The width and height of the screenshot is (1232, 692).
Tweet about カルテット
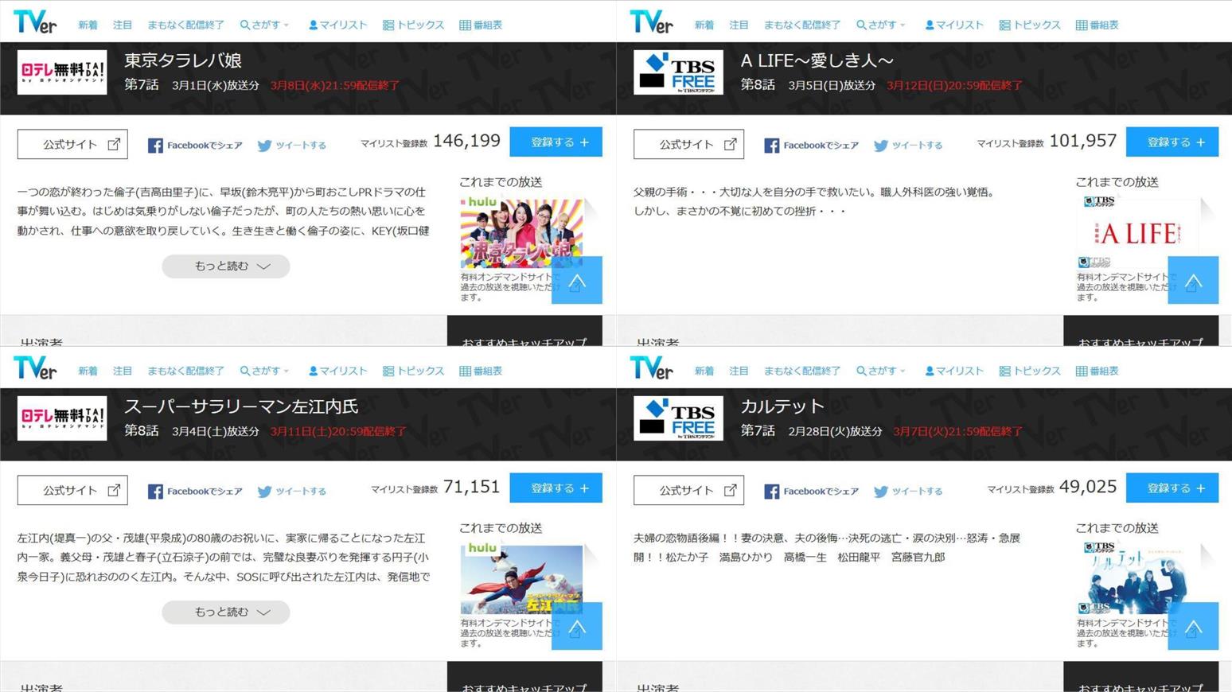908,492
